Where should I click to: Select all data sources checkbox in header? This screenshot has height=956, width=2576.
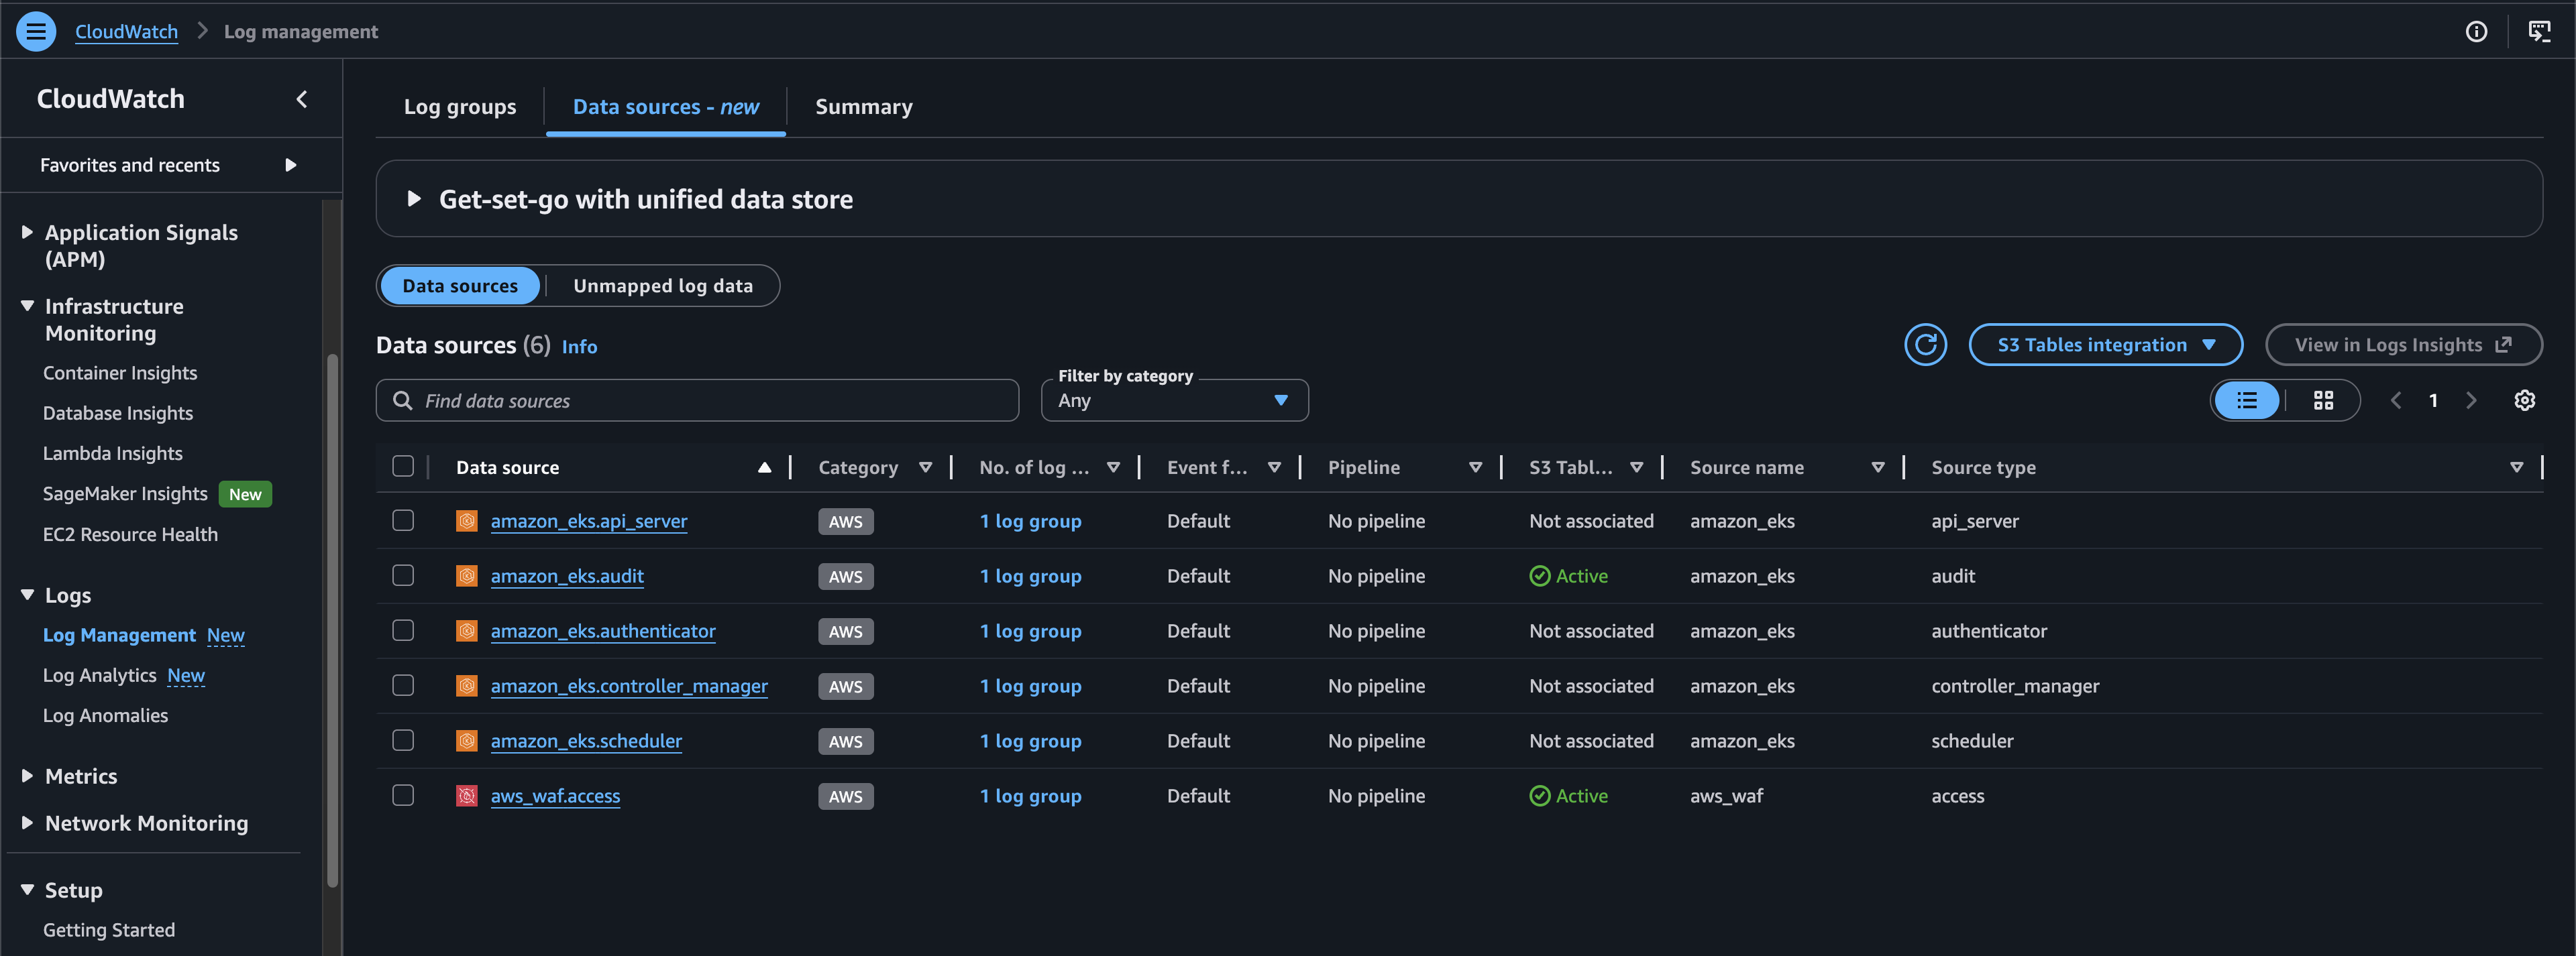pos(403,467)
